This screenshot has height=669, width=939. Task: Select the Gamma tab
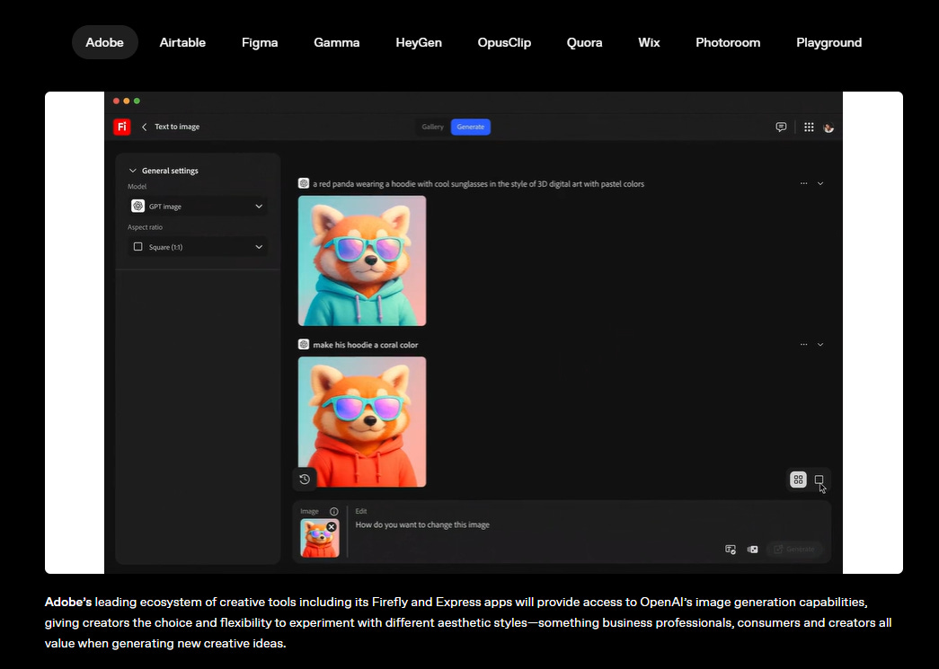[337, 42]
